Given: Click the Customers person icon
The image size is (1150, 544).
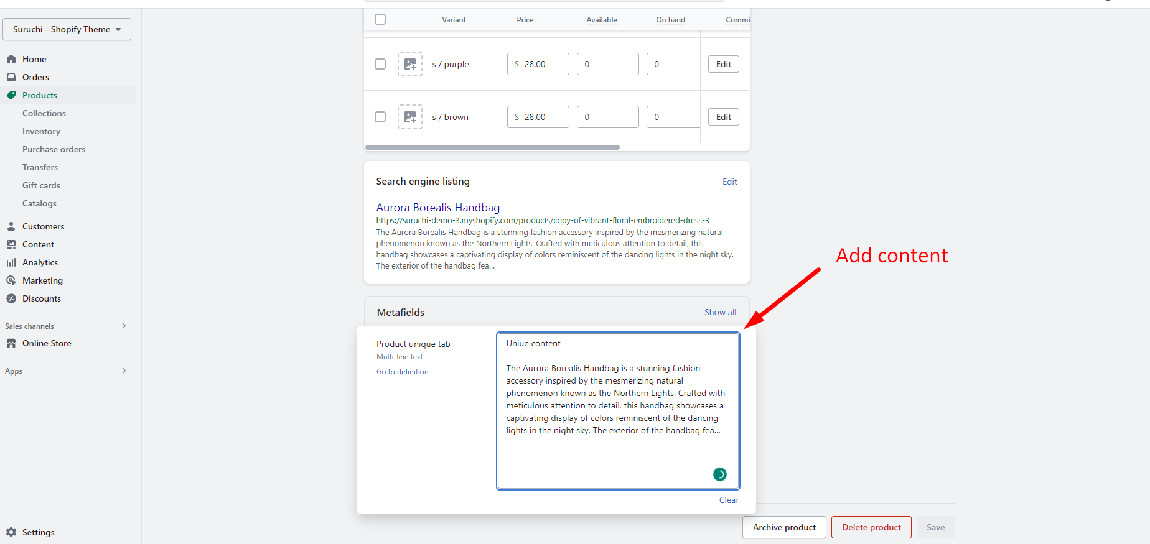Looking at the screenshot, I should tap(11, 226).
